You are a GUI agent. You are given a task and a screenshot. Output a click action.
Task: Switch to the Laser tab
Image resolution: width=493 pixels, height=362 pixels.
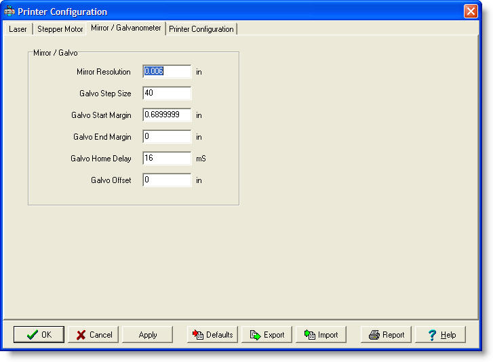pyautogui.click(x=18, y=29)
